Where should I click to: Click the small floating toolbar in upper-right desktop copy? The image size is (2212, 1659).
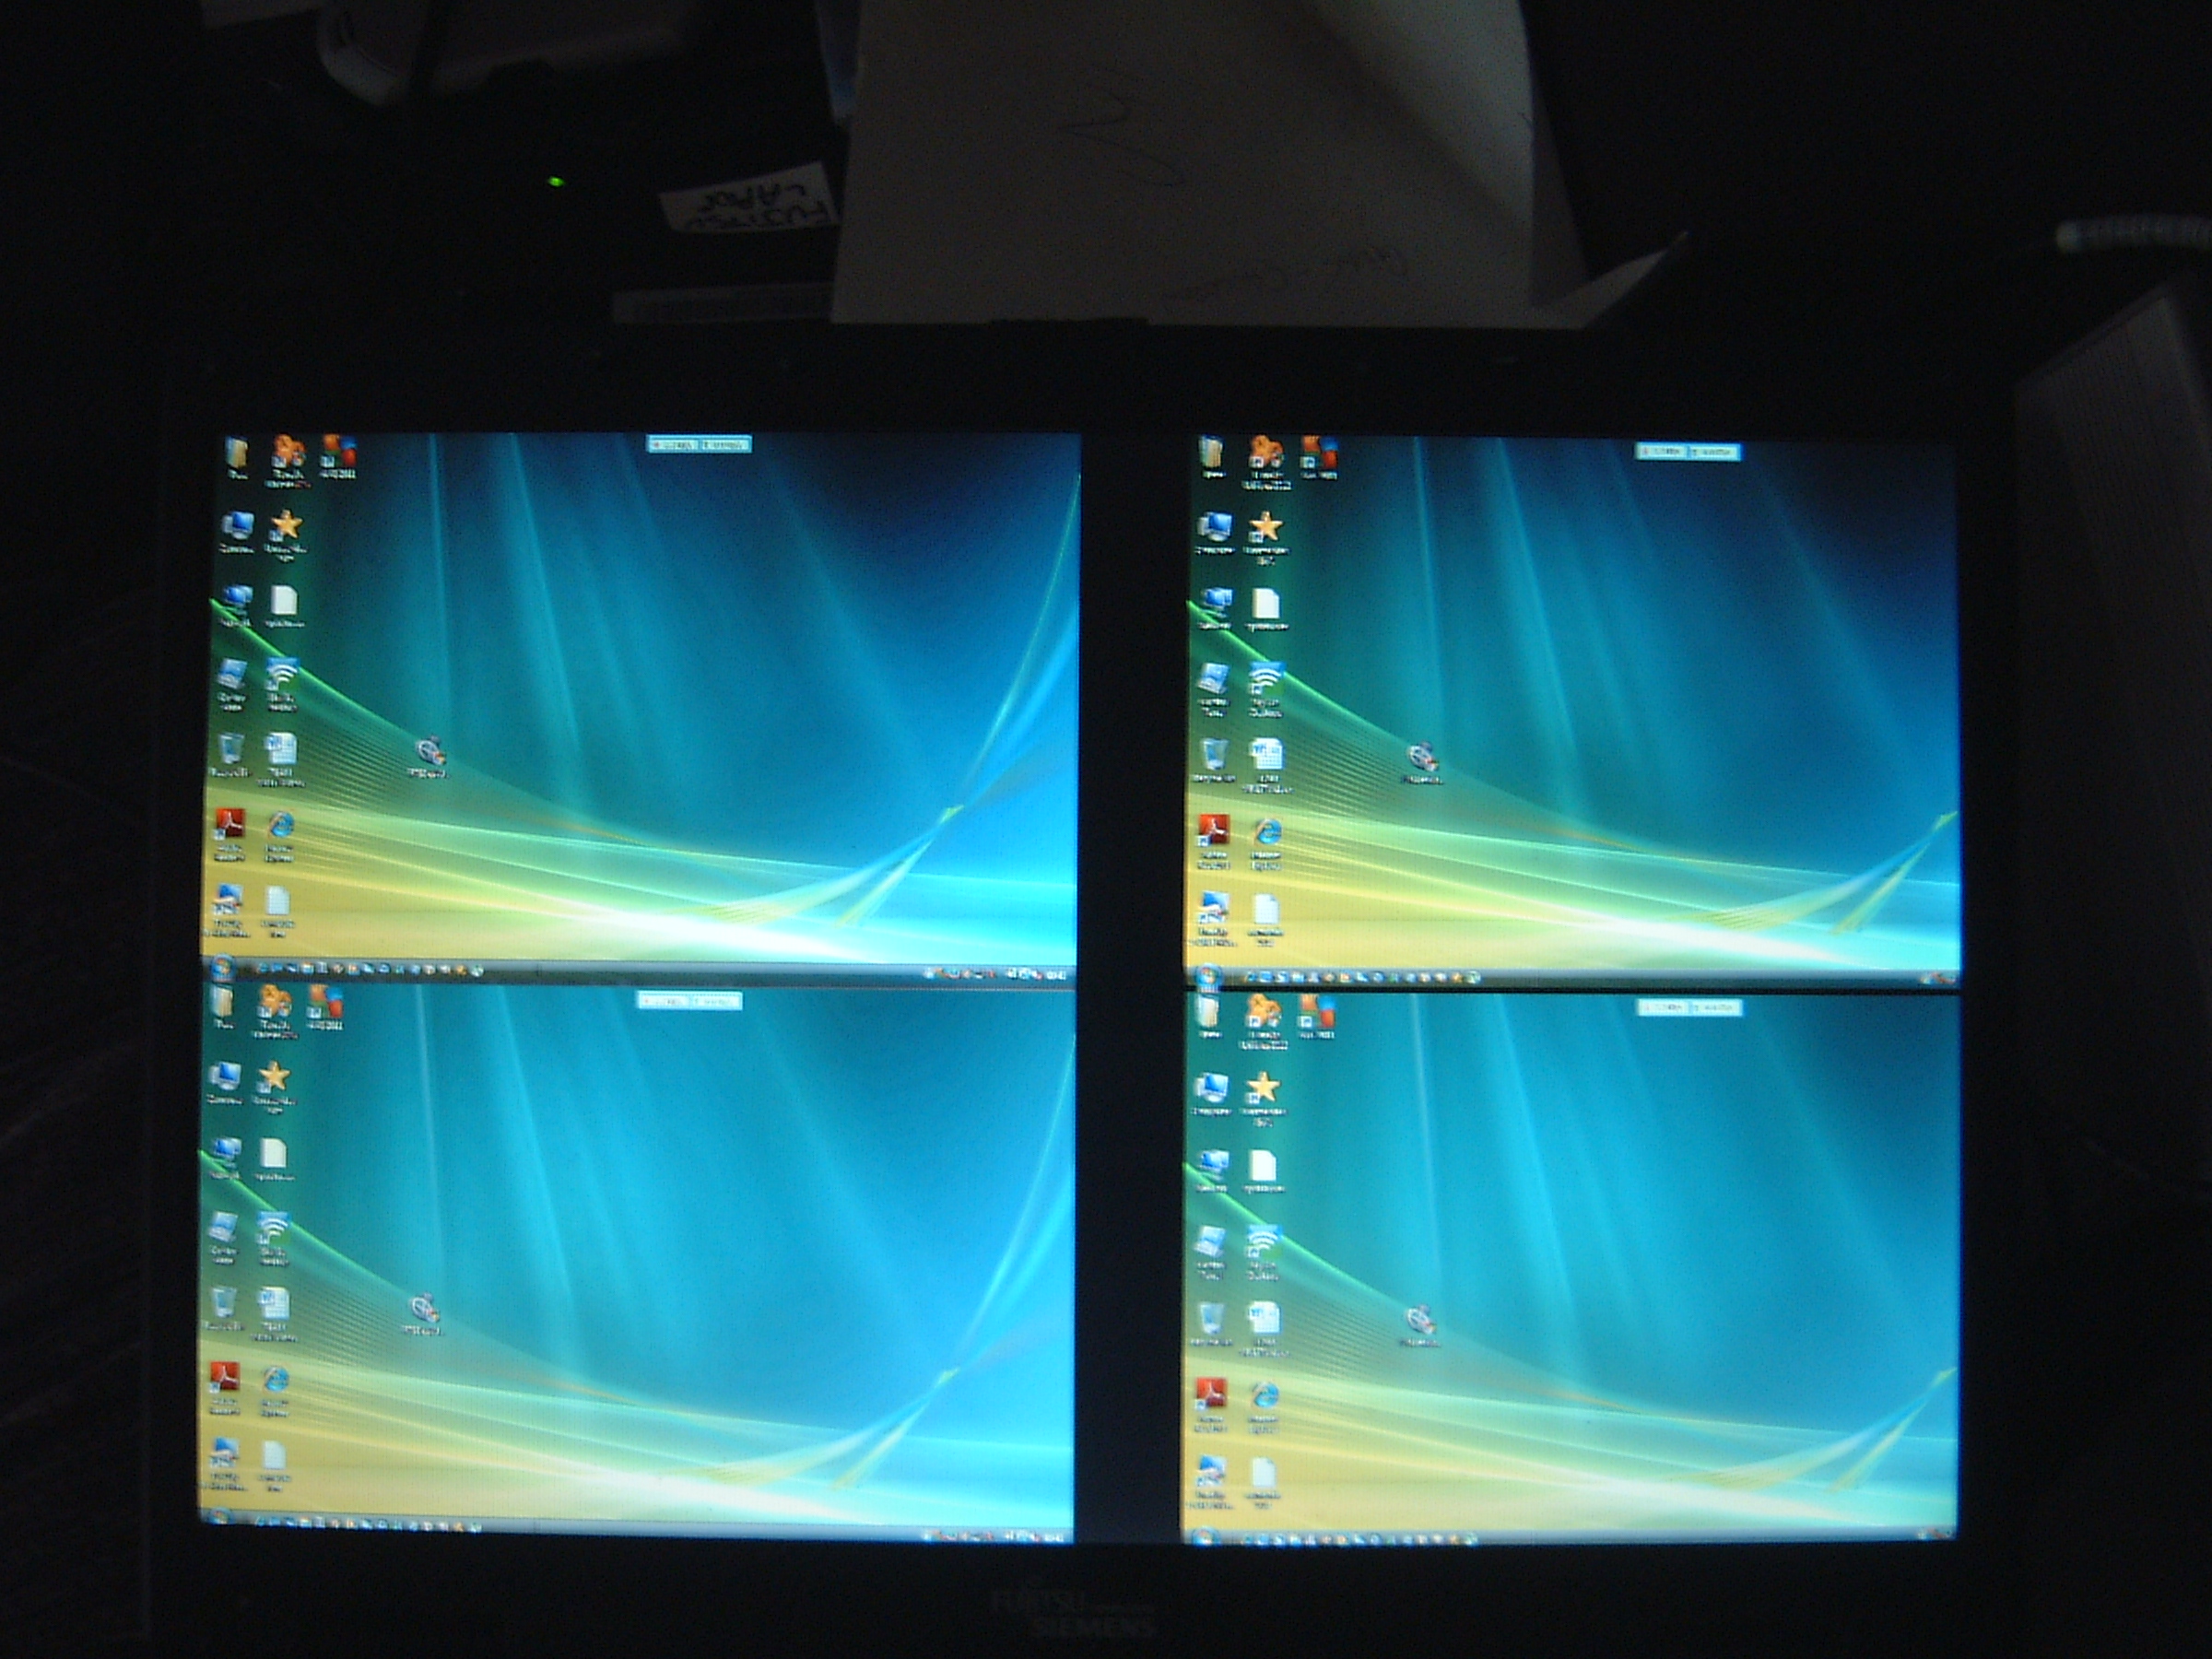point(1688,452)
